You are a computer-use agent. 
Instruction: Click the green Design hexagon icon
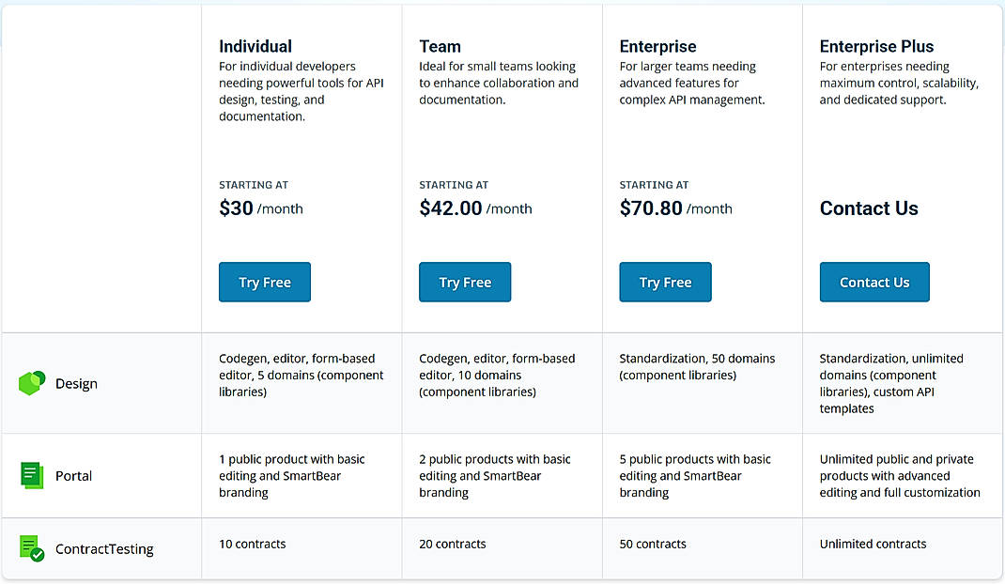click(29, 382)
